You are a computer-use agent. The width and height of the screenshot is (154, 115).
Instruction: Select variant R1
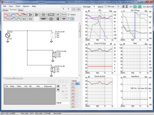coord(77,83)
